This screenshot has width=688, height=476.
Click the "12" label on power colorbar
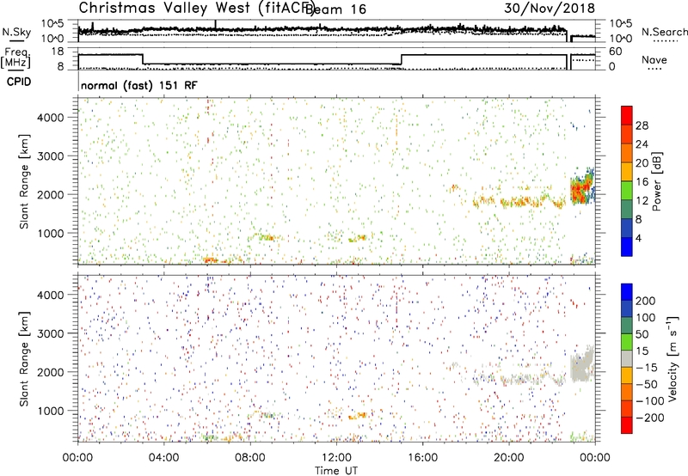[642, 201]
